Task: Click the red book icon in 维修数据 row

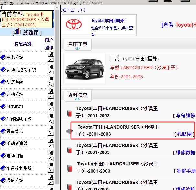Action: (70, 150)
